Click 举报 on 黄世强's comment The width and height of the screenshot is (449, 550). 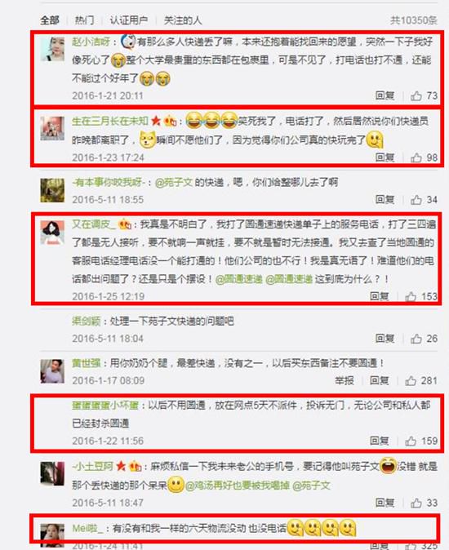tap(345, 380)
